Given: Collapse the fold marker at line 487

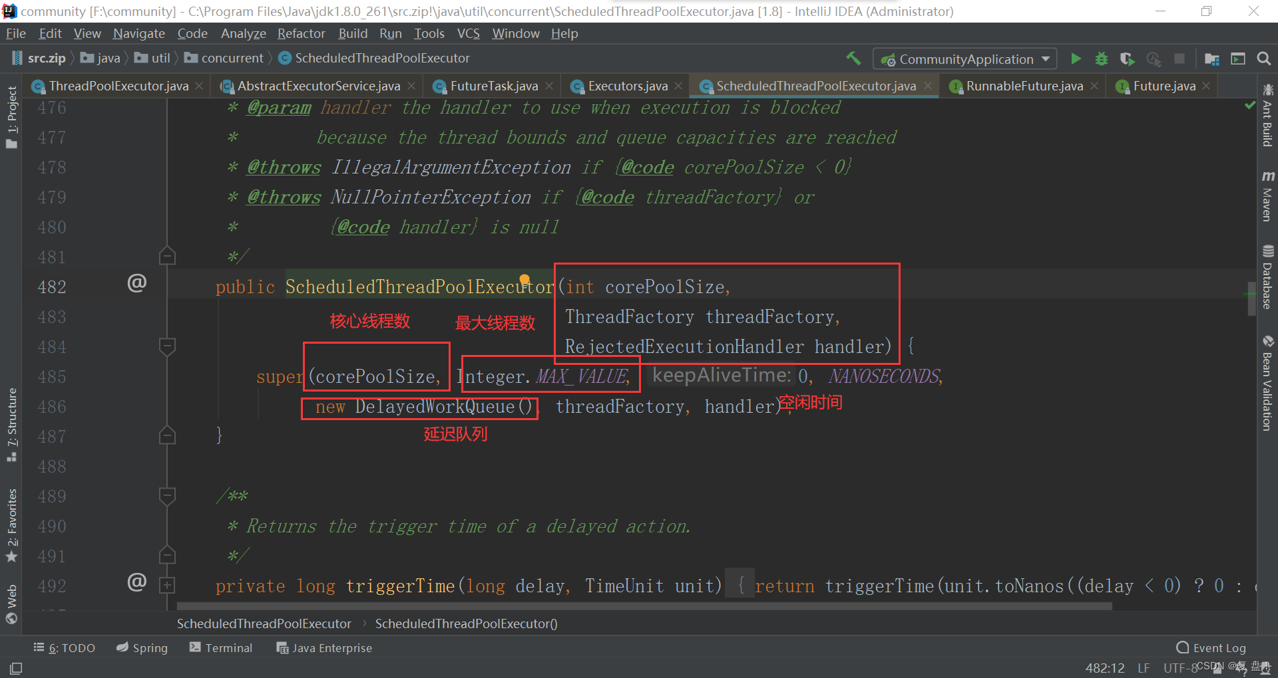Looking at the screenshot, I should coord(167,435).
